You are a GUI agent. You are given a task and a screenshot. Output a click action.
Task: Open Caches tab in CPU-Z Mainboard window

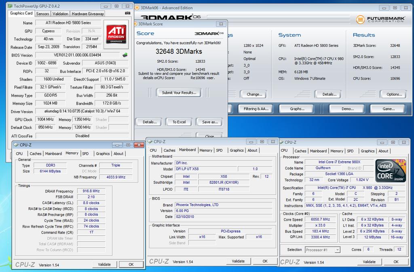[169, 150]
